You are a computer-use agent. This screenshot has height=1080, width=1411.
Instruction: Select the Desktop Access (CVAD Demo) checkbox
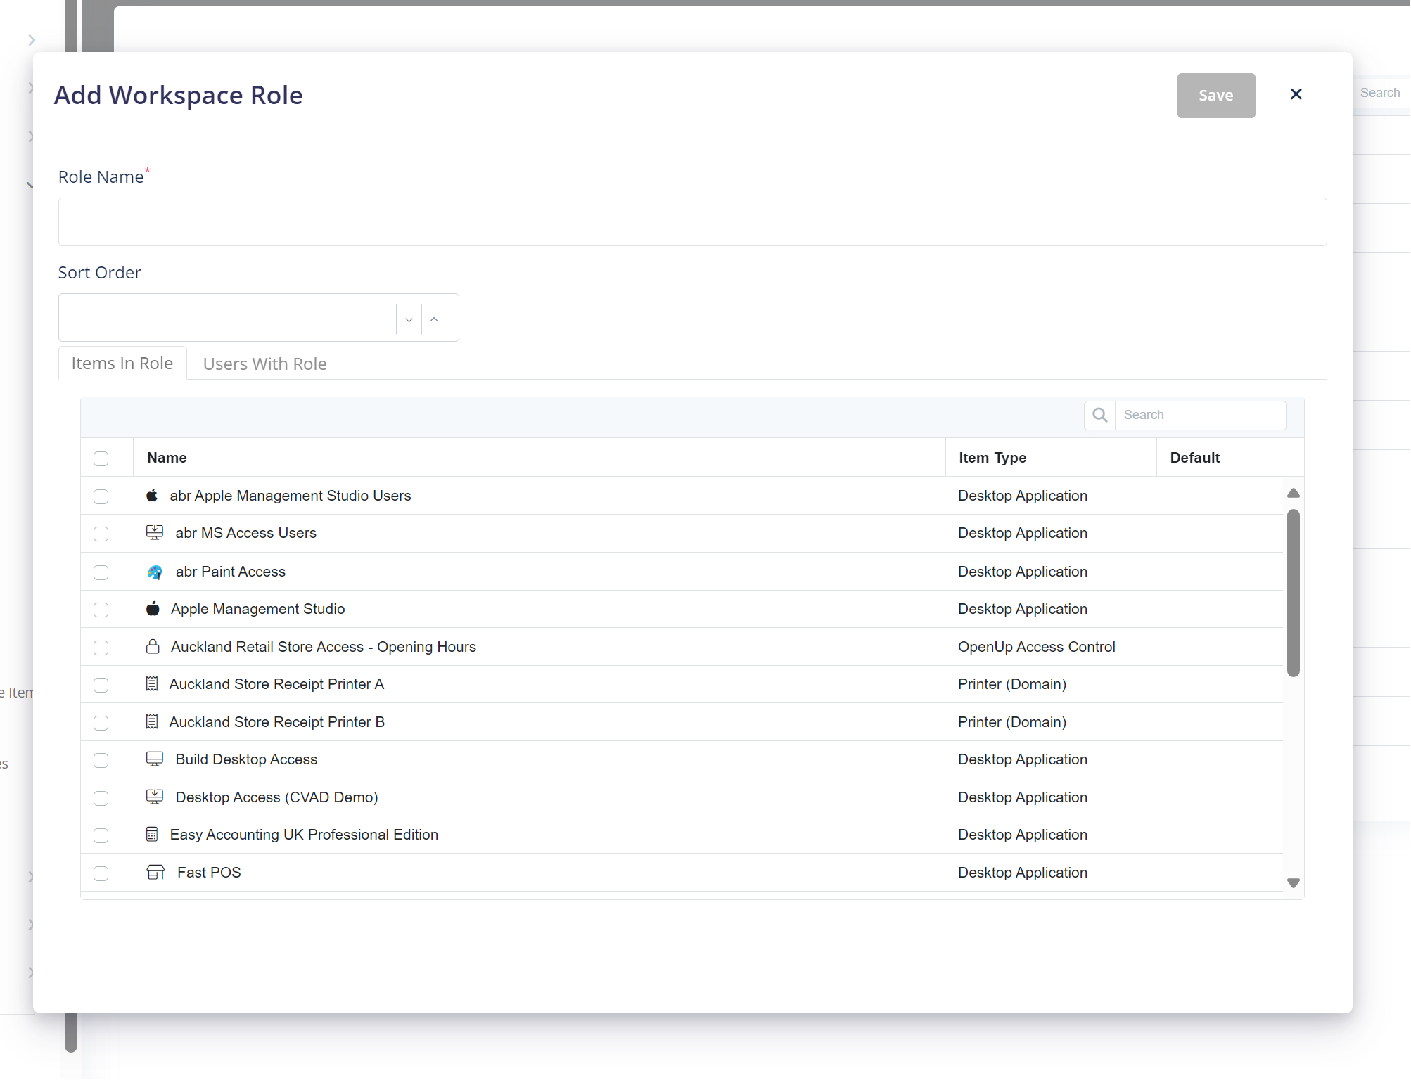(101, 798)
